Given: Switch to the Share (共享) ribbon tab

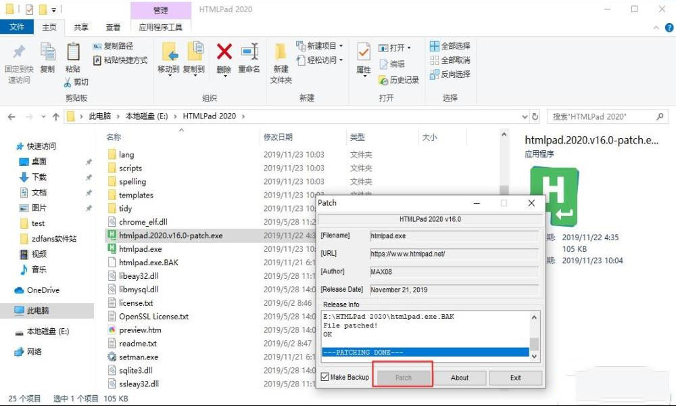Looking at the screenshot, I should click(81, 27).
